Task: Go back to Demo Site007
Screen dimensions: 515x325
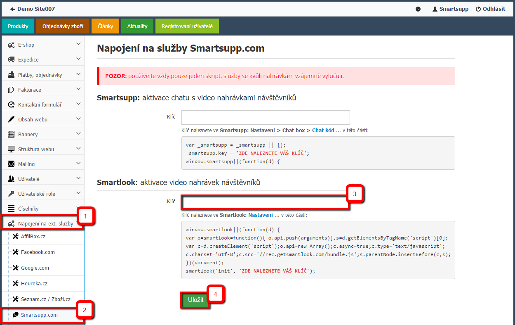Action: point(36,9)
